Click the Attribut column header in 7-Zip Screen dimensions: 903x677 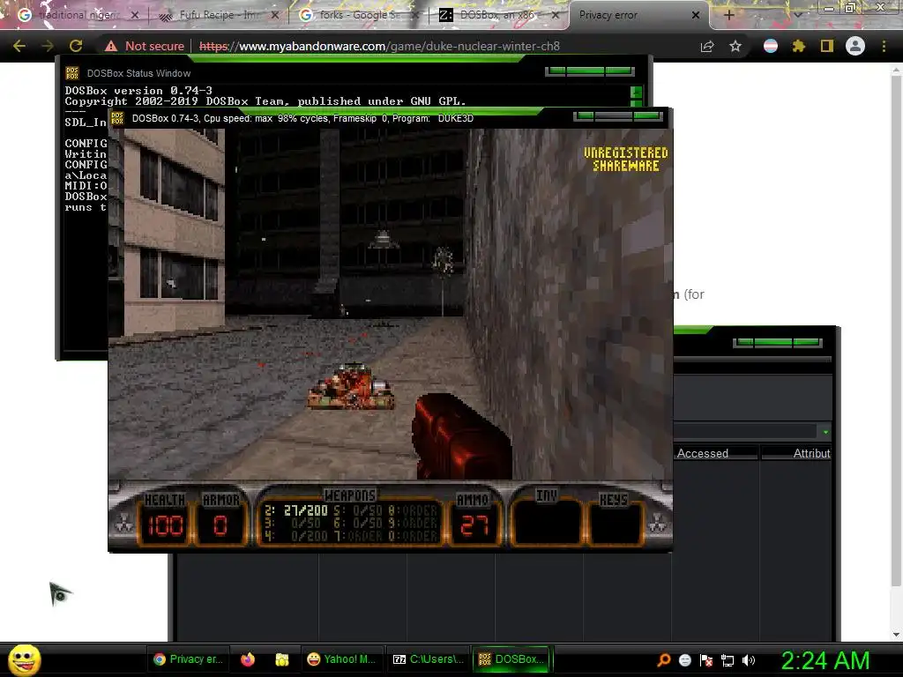click(797, 453)
